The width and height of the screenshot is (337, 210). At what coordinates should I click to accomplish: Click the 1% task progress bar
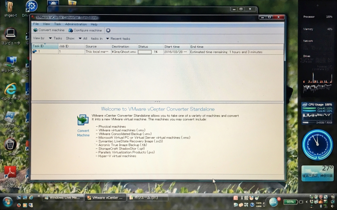pos(145,52)
